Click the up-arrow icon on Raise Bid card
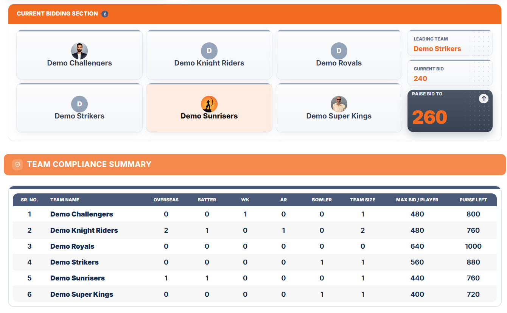This screenshot has height=313, width=507. pyautogui.click(x=484, y=98)
